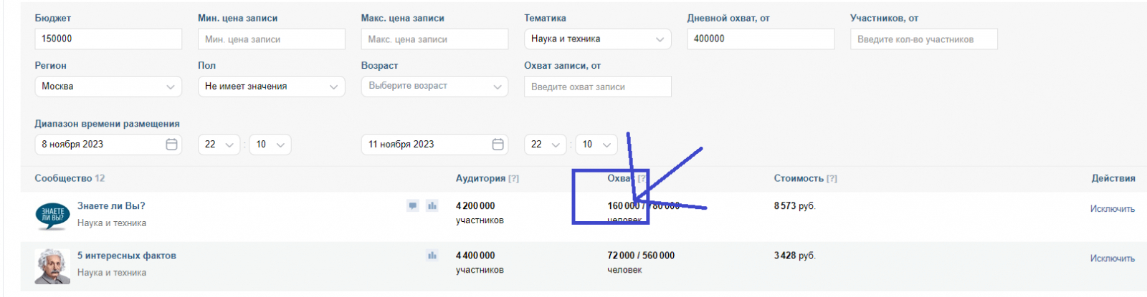The height and width of the screenshot is (297, 1147).
Task: Open end date calendar icon, 11 ноября
Action: coord(498,145)
